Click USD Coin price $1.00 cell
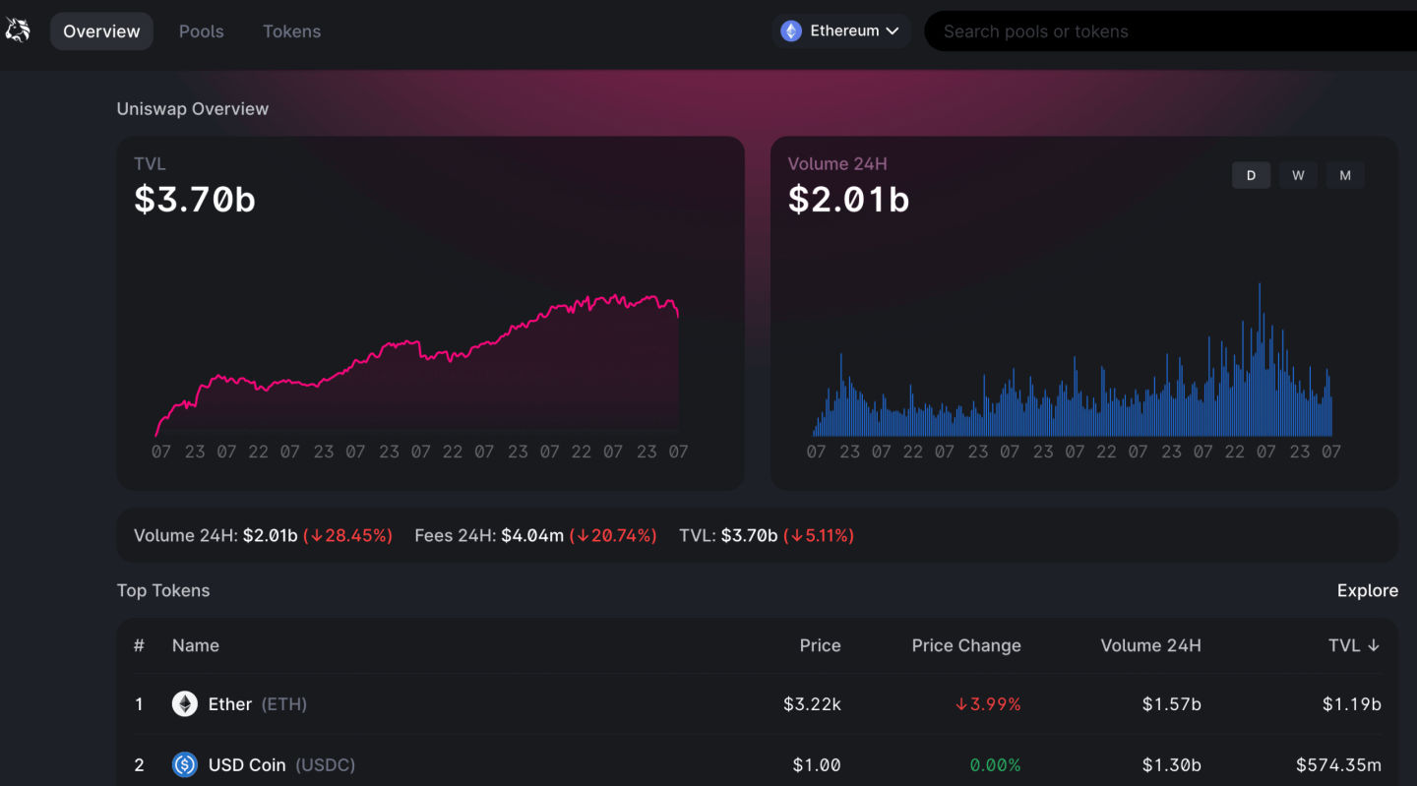 click(x=816, y=764)
